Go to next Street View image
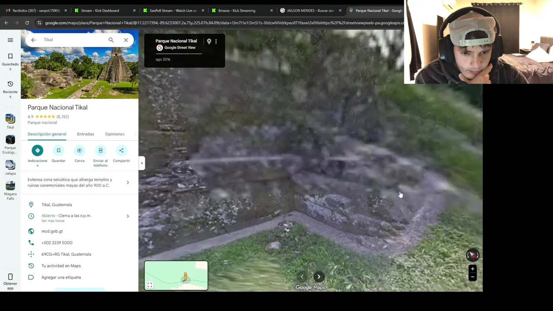Image resolution: width=553 pixels, height=311 pixels. click(319, 277)
